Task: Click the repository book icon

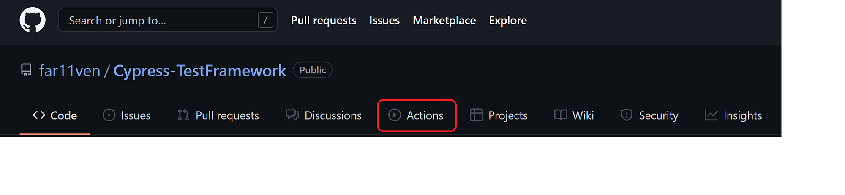Action: point(26,70)
